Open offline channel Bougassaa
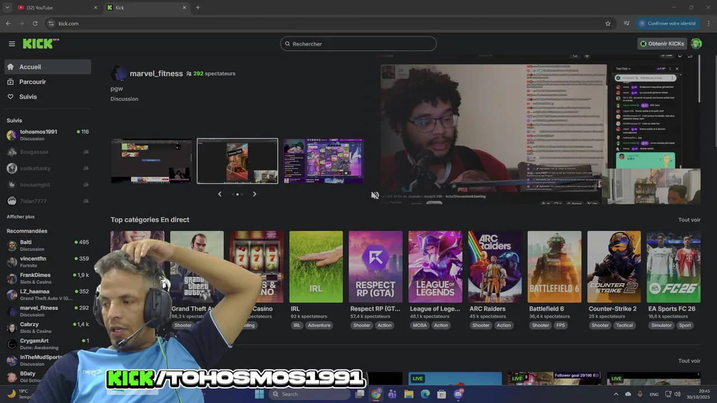 click(x=48, y=152)
